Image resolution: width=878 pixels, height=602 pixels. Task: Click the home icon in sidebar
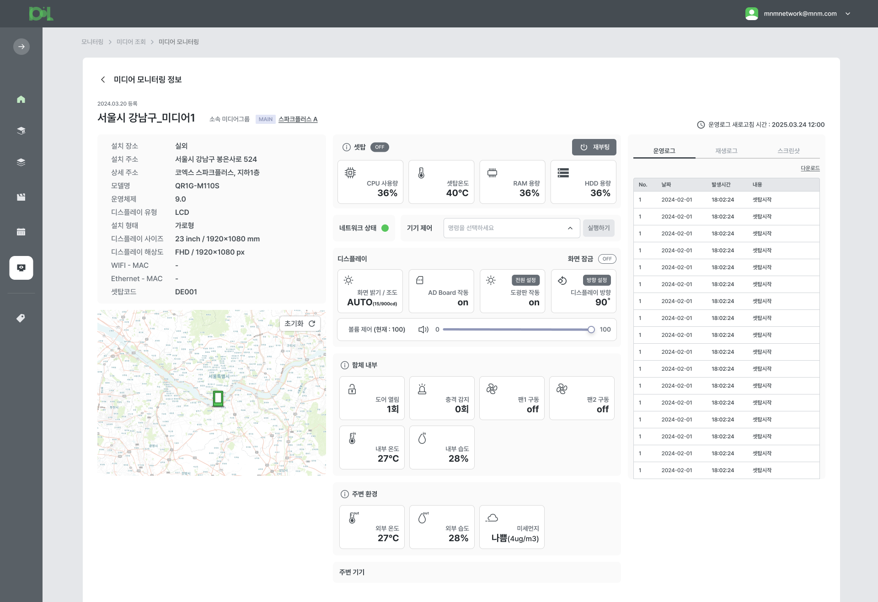(x=21, y=99)
